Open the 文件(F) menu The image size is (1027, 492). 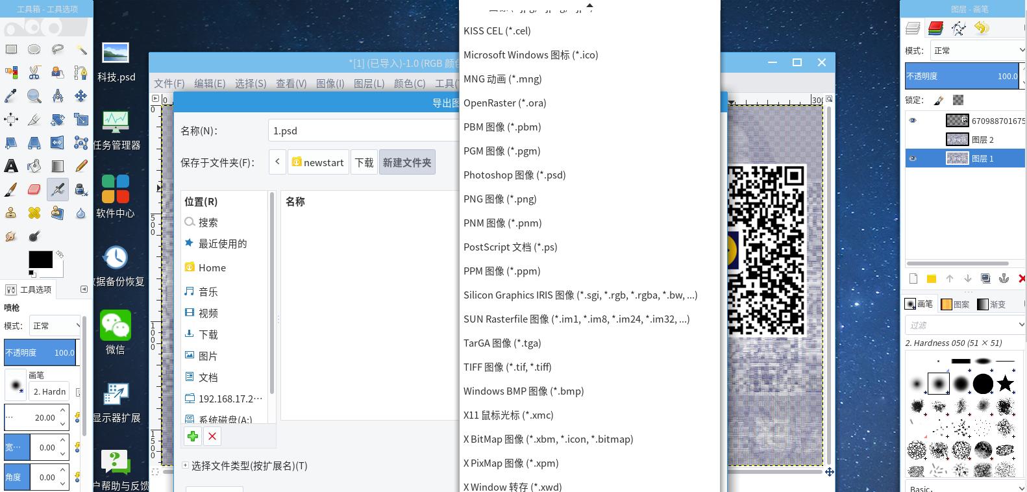169,83
